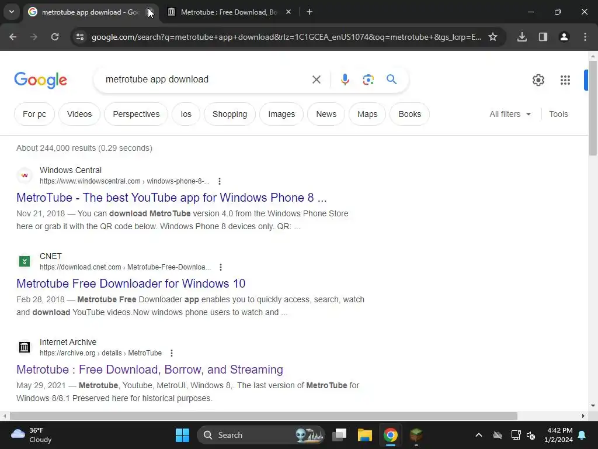Switch to Books results
The height and width of the screenshot is (449, 598).
(x=409, y=114)
